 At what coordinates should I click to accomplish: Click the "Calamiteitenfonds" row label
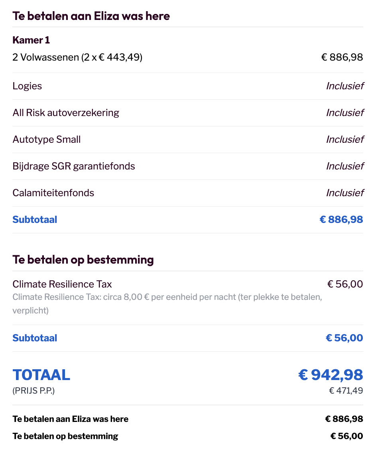pos(53,193)
